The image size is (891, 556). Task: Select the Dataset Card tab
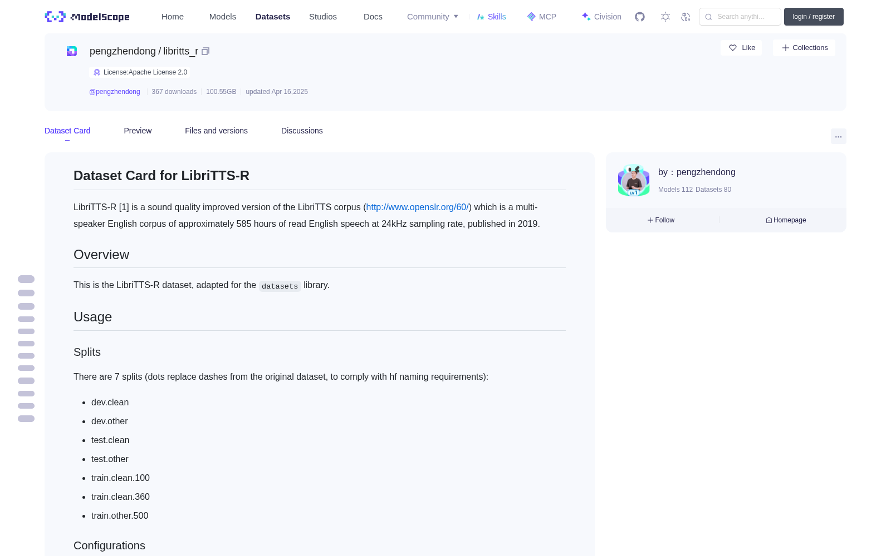tap(67, 131)
